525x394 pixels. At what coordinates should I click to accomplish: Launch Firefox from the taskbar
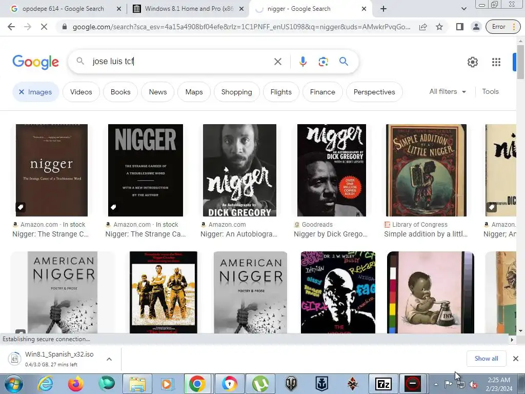[x=76, y=384]
